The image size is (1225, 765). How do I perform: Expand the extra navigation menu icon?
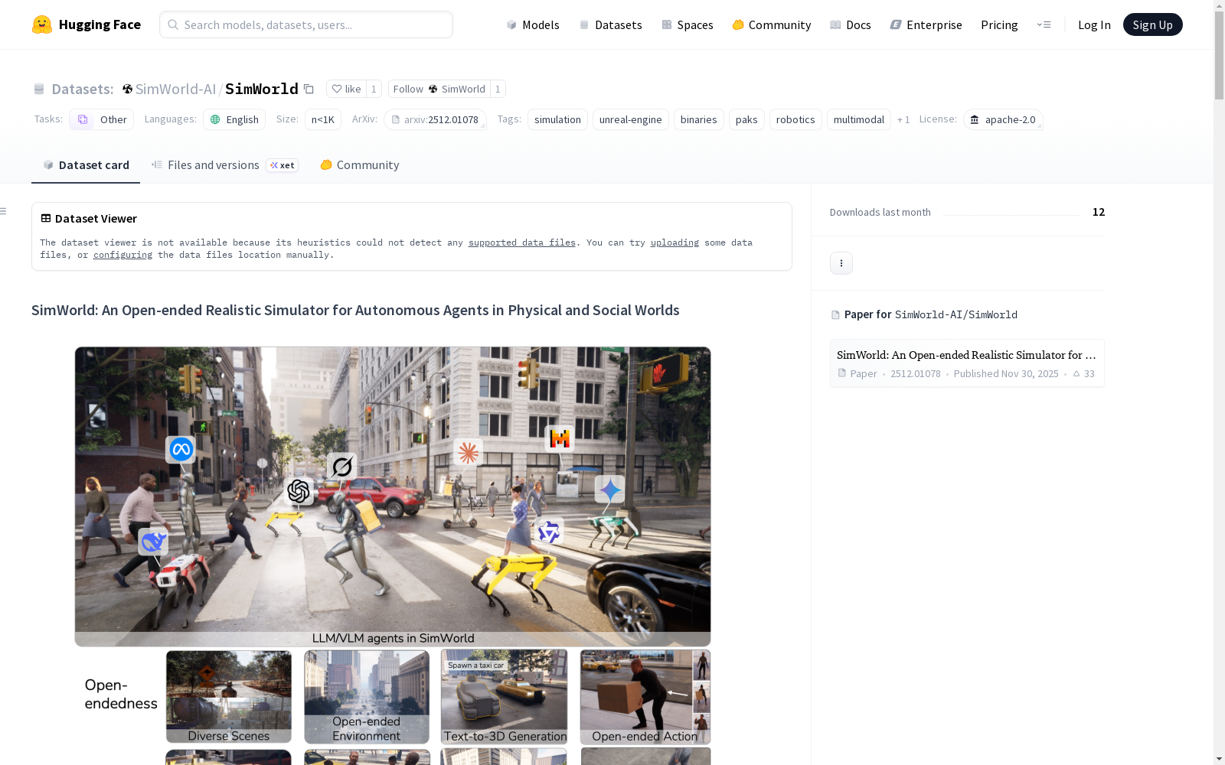pos(1044,24)
